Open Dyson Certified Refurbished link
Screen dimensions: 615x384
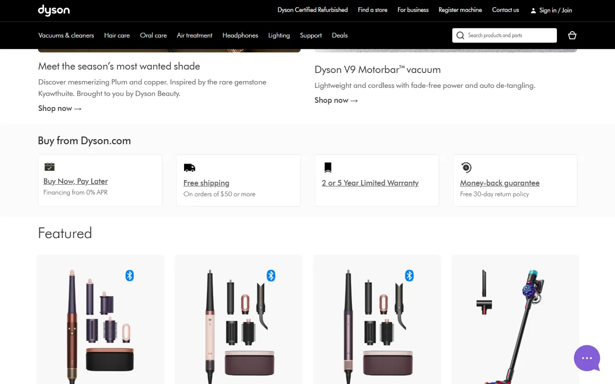pos(313,10)
